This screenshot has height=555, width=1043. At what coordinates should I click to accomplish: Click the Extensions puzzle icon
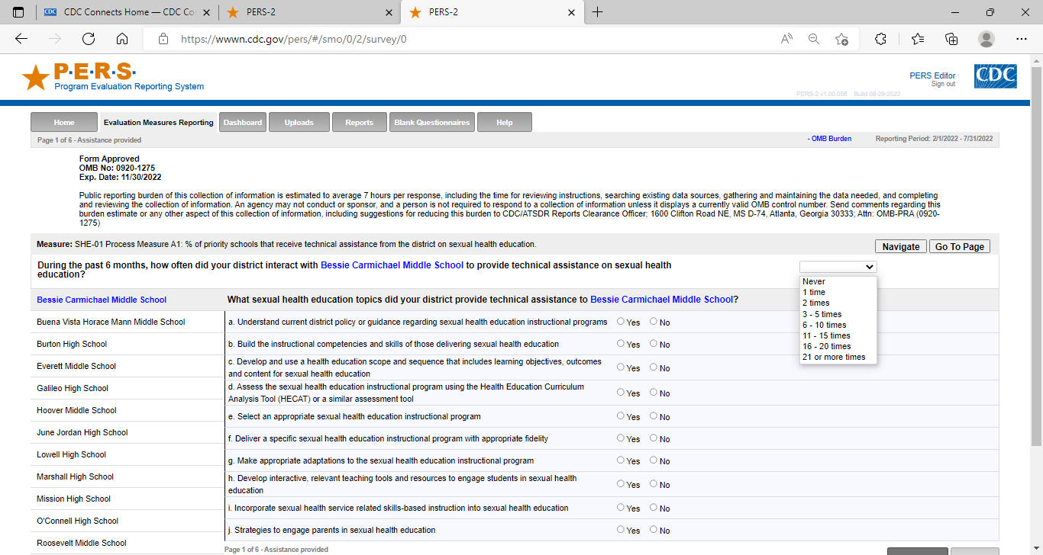tap(880, 39)
